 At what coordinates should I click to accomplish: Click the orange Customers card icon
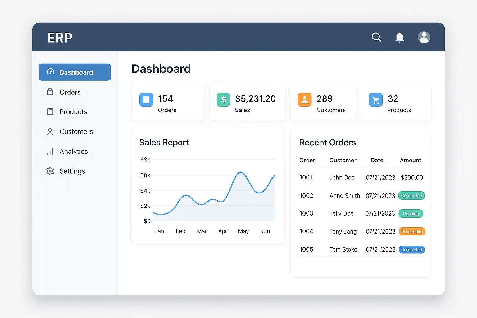click(305, 100)
